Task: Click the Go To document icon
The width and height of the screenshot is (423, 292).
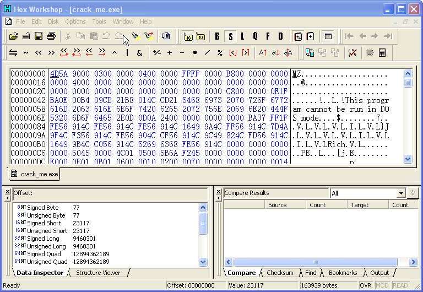Action: tap(166, 36)
